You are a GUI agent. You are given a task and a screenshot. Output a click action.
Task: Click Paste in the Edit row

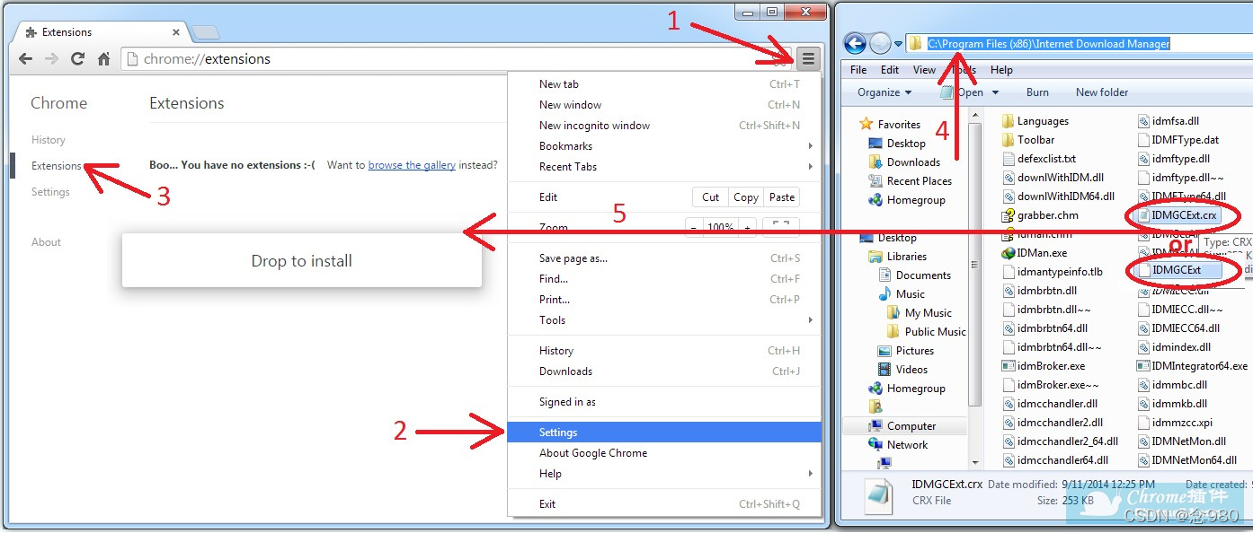point(782,197)
